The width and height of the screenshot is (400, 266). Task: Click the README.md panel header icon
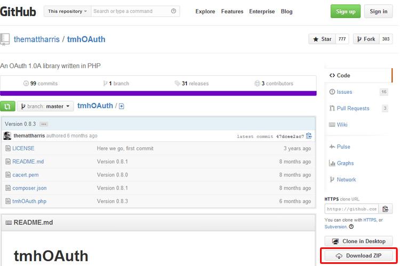[x=9, y=223]
